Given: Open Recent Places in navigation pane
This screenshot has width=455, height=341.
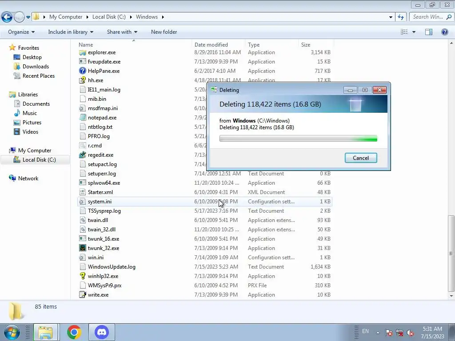Looking at the screenshot, I should pyautogui.click(x=39, y=75).
